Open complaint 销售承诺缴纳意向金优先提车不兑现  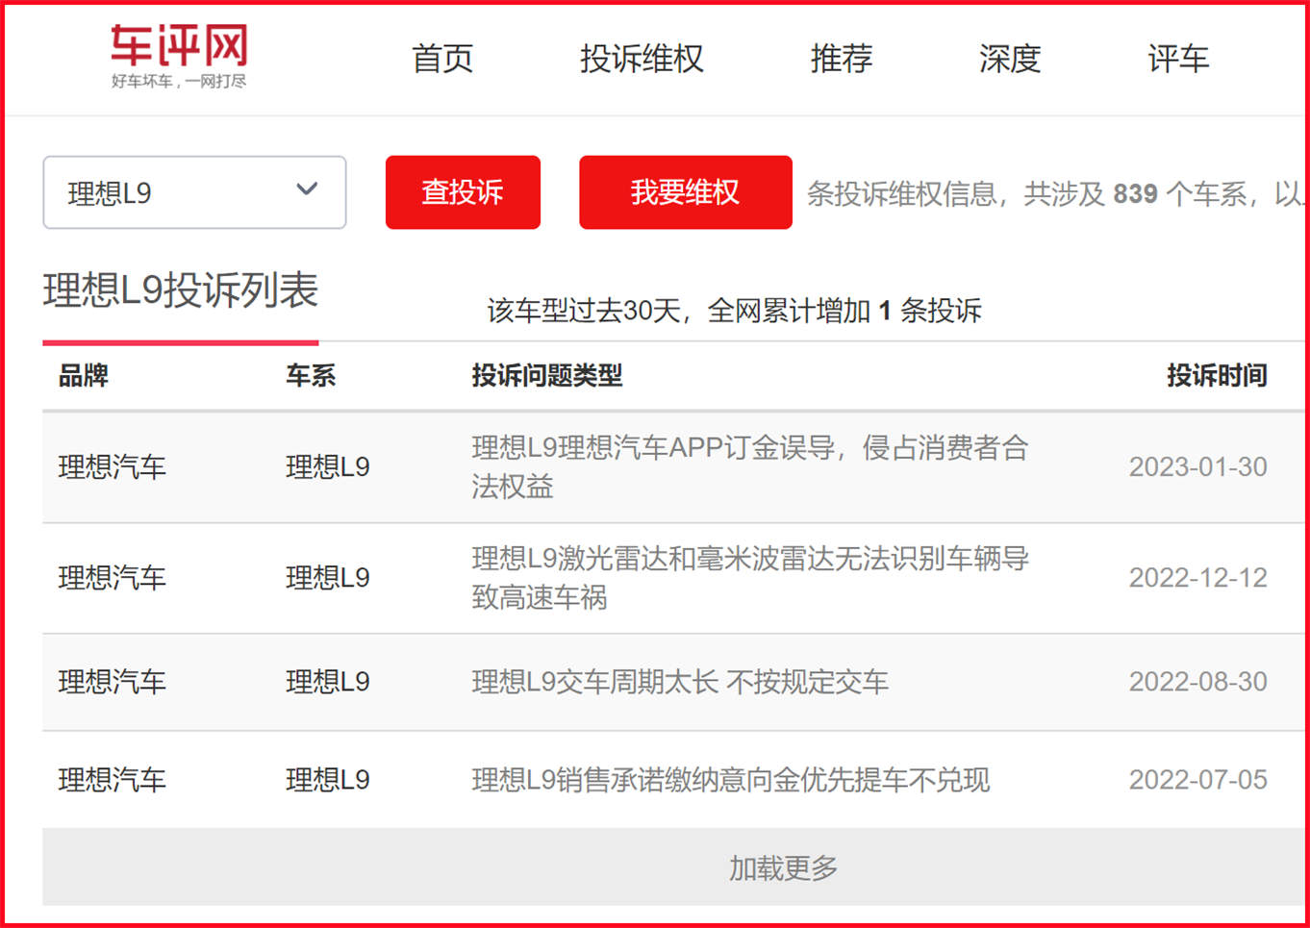coord(731,780)
